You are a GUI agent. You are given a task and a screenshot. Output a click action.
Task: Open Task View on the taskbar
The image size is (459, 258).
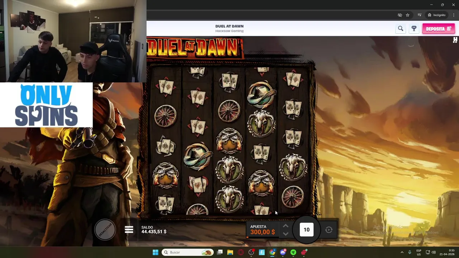point(220,252)
